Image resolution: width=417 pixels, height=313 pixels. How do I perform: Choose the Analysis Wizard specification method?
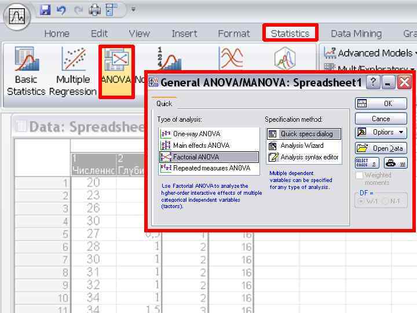click(x=303, y=145)
